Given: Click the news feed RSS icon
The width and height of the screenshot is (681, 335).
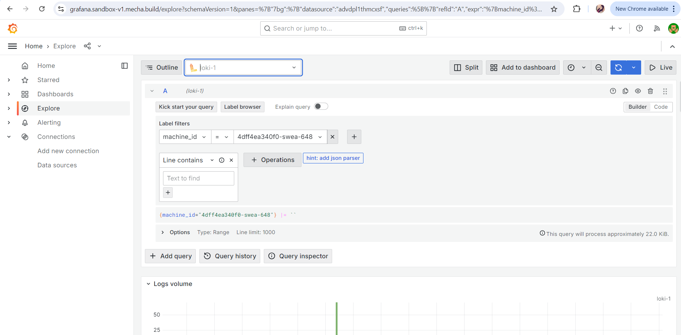Looking at the screenshot, I should (657, 28).
